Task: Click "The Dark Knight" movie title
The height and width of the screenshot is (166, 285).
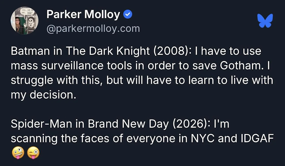Action: coord(108,51)
